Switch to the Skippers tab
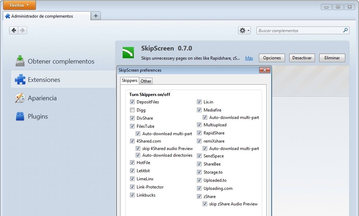 129,80
